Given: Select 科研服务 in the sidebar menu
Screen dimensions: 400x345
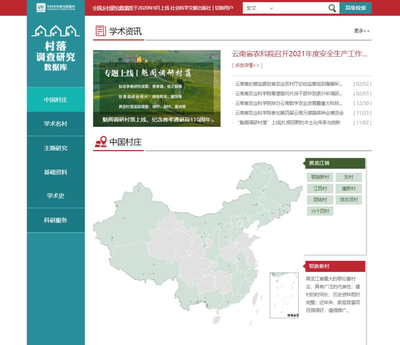Looking at the screenshot, I should point(56,220).
